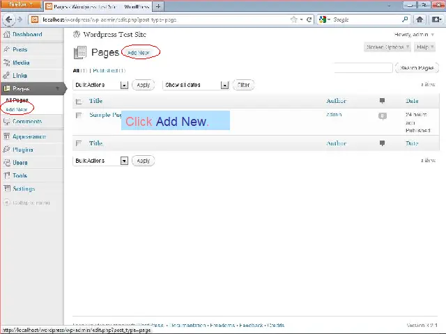Click the Links chain icon
The width and height of the screenshot is (446, 334).
(x=6, y=76)
